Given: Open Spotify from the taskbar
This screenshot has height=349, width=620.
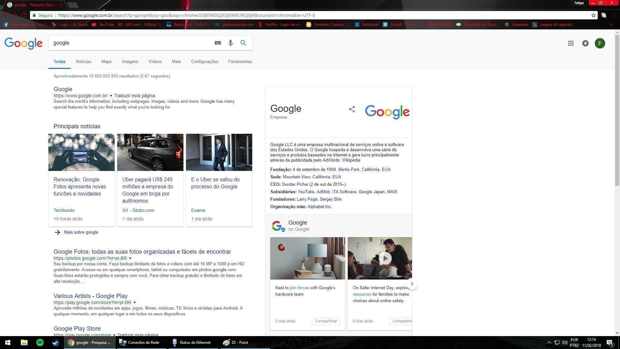Looking at the screenshot, I should click(40, 343).
